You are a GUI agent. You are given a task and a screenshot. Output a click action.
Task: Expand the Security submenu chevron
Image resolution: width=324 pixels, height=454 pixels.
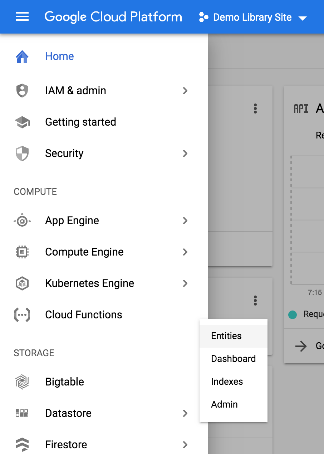[185, 153]
